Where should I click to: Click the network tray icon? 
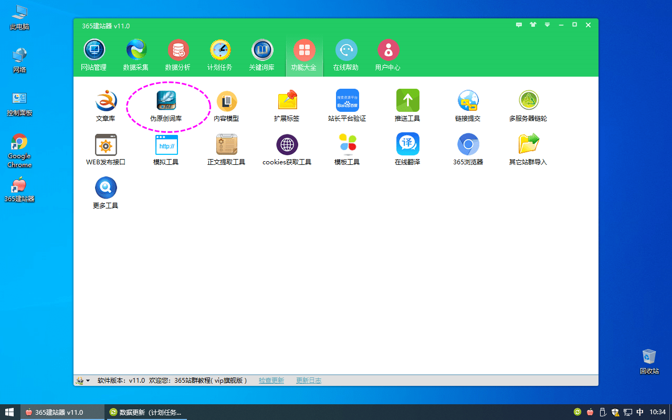tap(627, 412)
